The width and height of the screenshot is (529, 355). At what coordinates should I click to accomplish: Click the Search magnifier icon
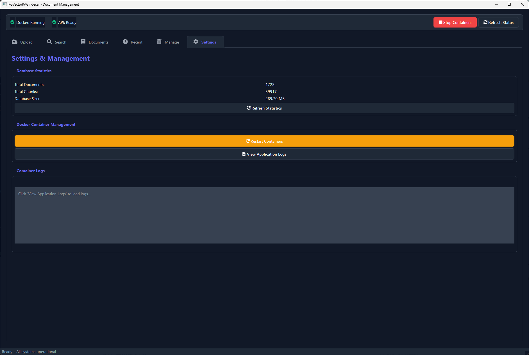[49, 42]
